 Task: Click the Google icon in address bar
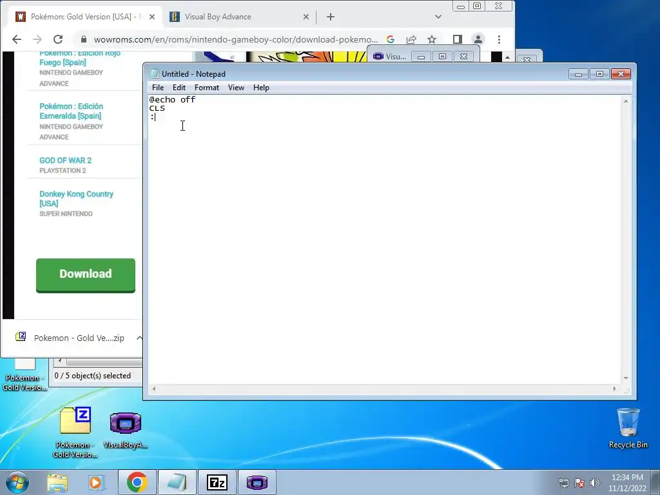[x=391, y=39]
